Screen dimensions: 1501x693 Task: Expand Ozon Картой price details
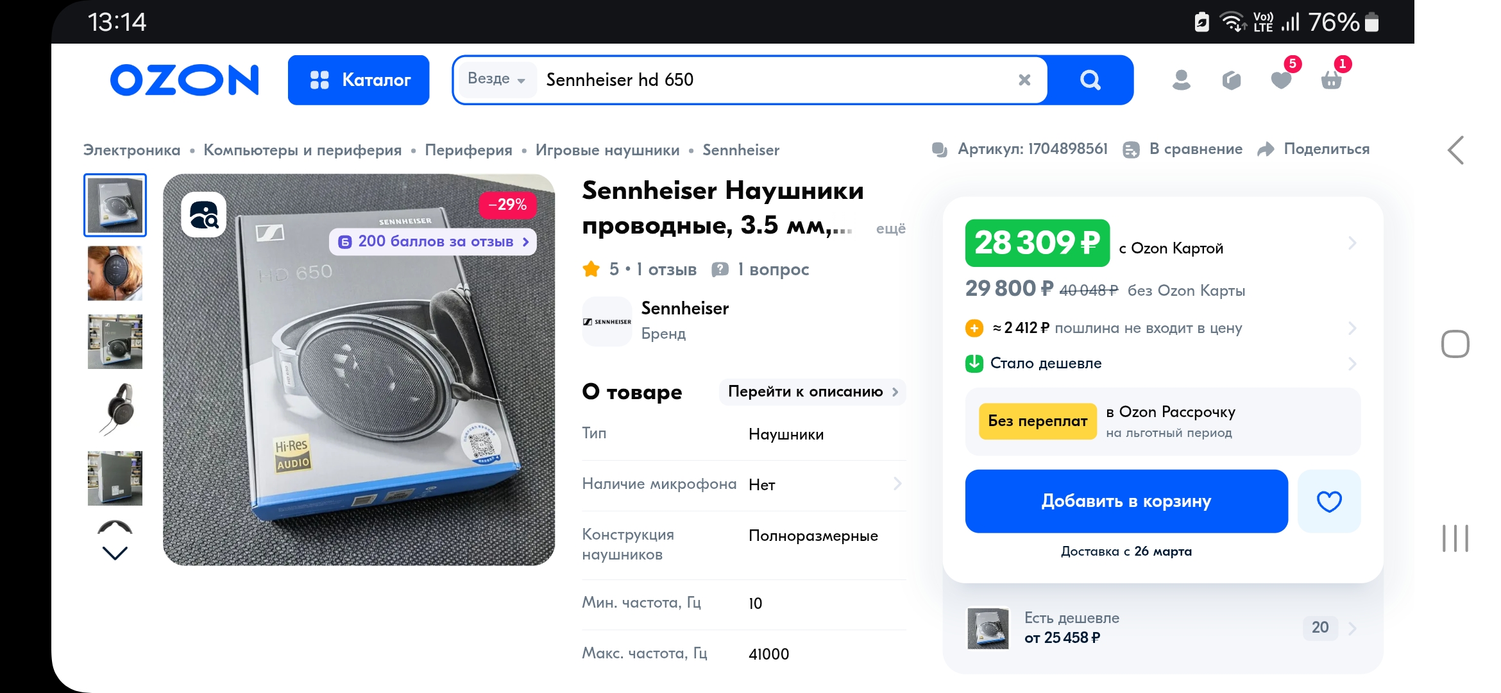1352,243
